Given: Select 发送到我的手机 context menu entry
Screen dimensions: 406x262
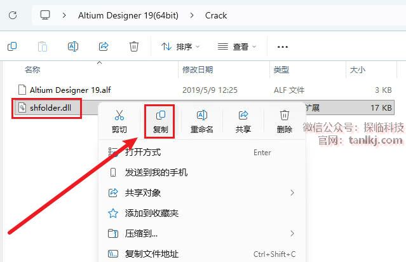Looking at the screenshot, I should click(202, 172).
